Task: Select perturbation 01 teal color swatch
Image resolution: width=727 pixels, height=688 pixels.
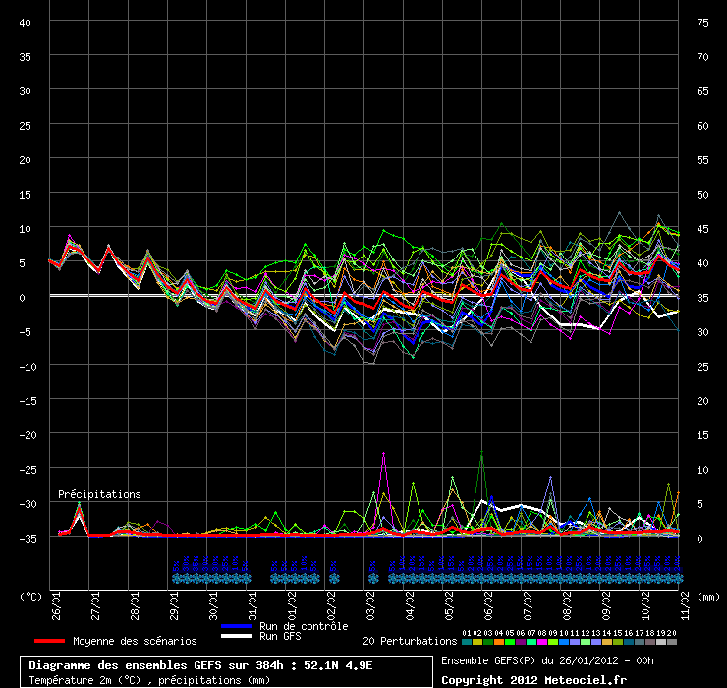Action: point(467,642)
